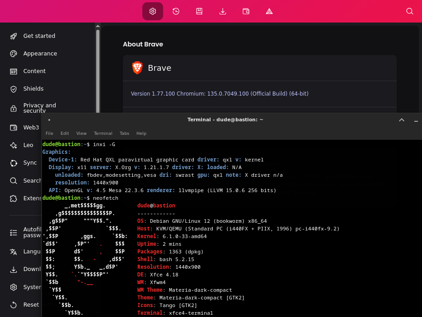Screen dimensions: 422x317
Task: Click the settings sidebar scrollbar
Action: pyautogui.click(x=98, y=71)
